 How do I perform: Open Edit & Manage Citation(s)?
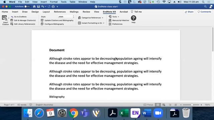click(23, 20)
